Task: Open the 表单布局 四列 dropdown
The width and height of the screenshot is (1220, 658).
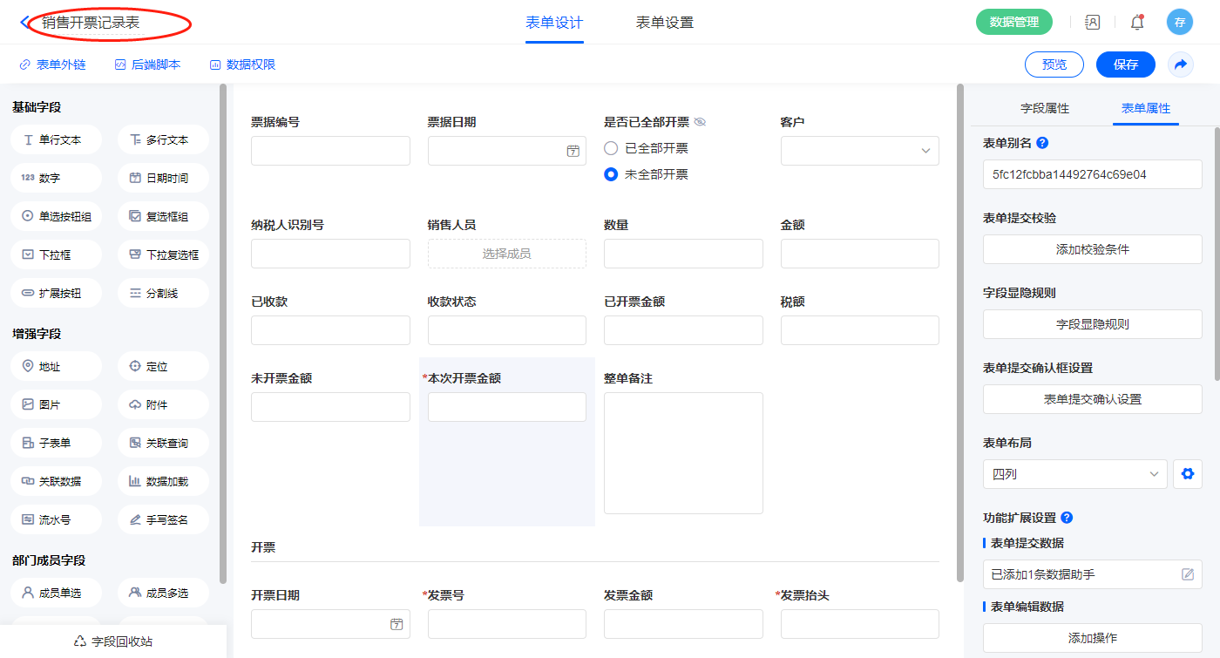Action: pos(1074,474)
